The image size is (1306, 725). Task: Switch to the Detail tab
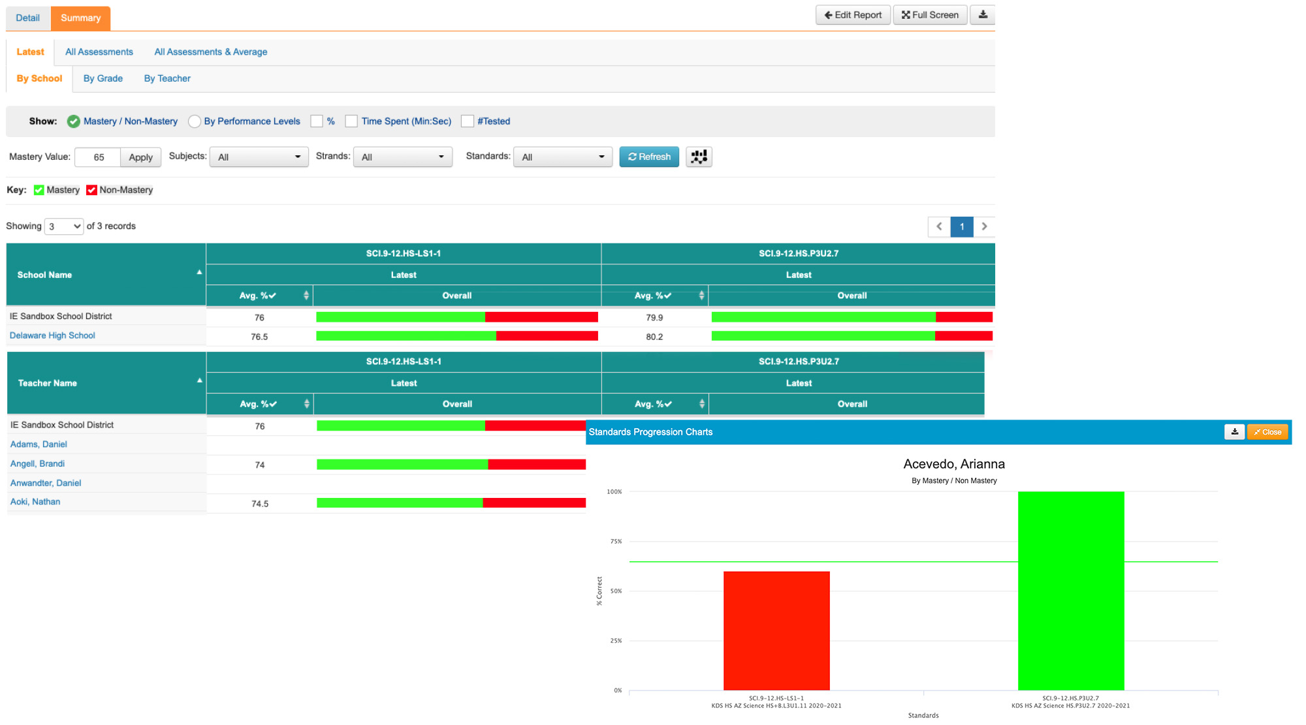point(28,18)
